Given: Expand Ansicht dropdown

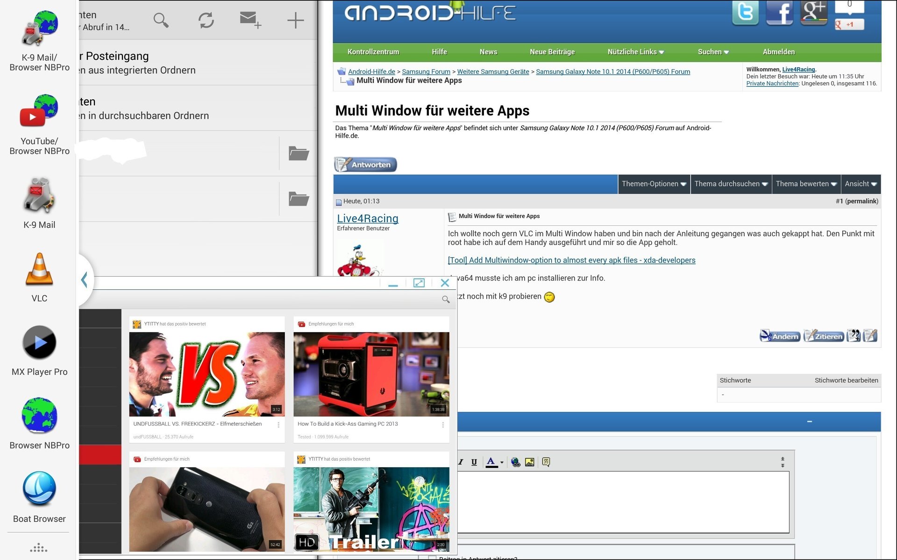Looking at the screenshot, I should click(x=861, y=184).
